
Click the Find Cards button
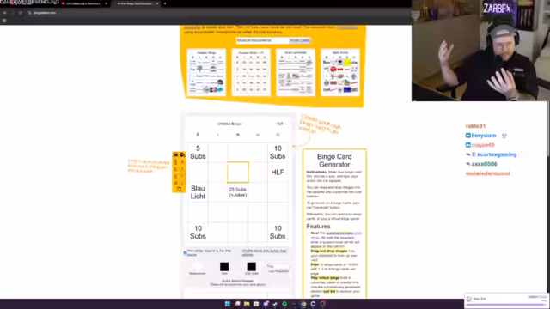pos(300,40)
